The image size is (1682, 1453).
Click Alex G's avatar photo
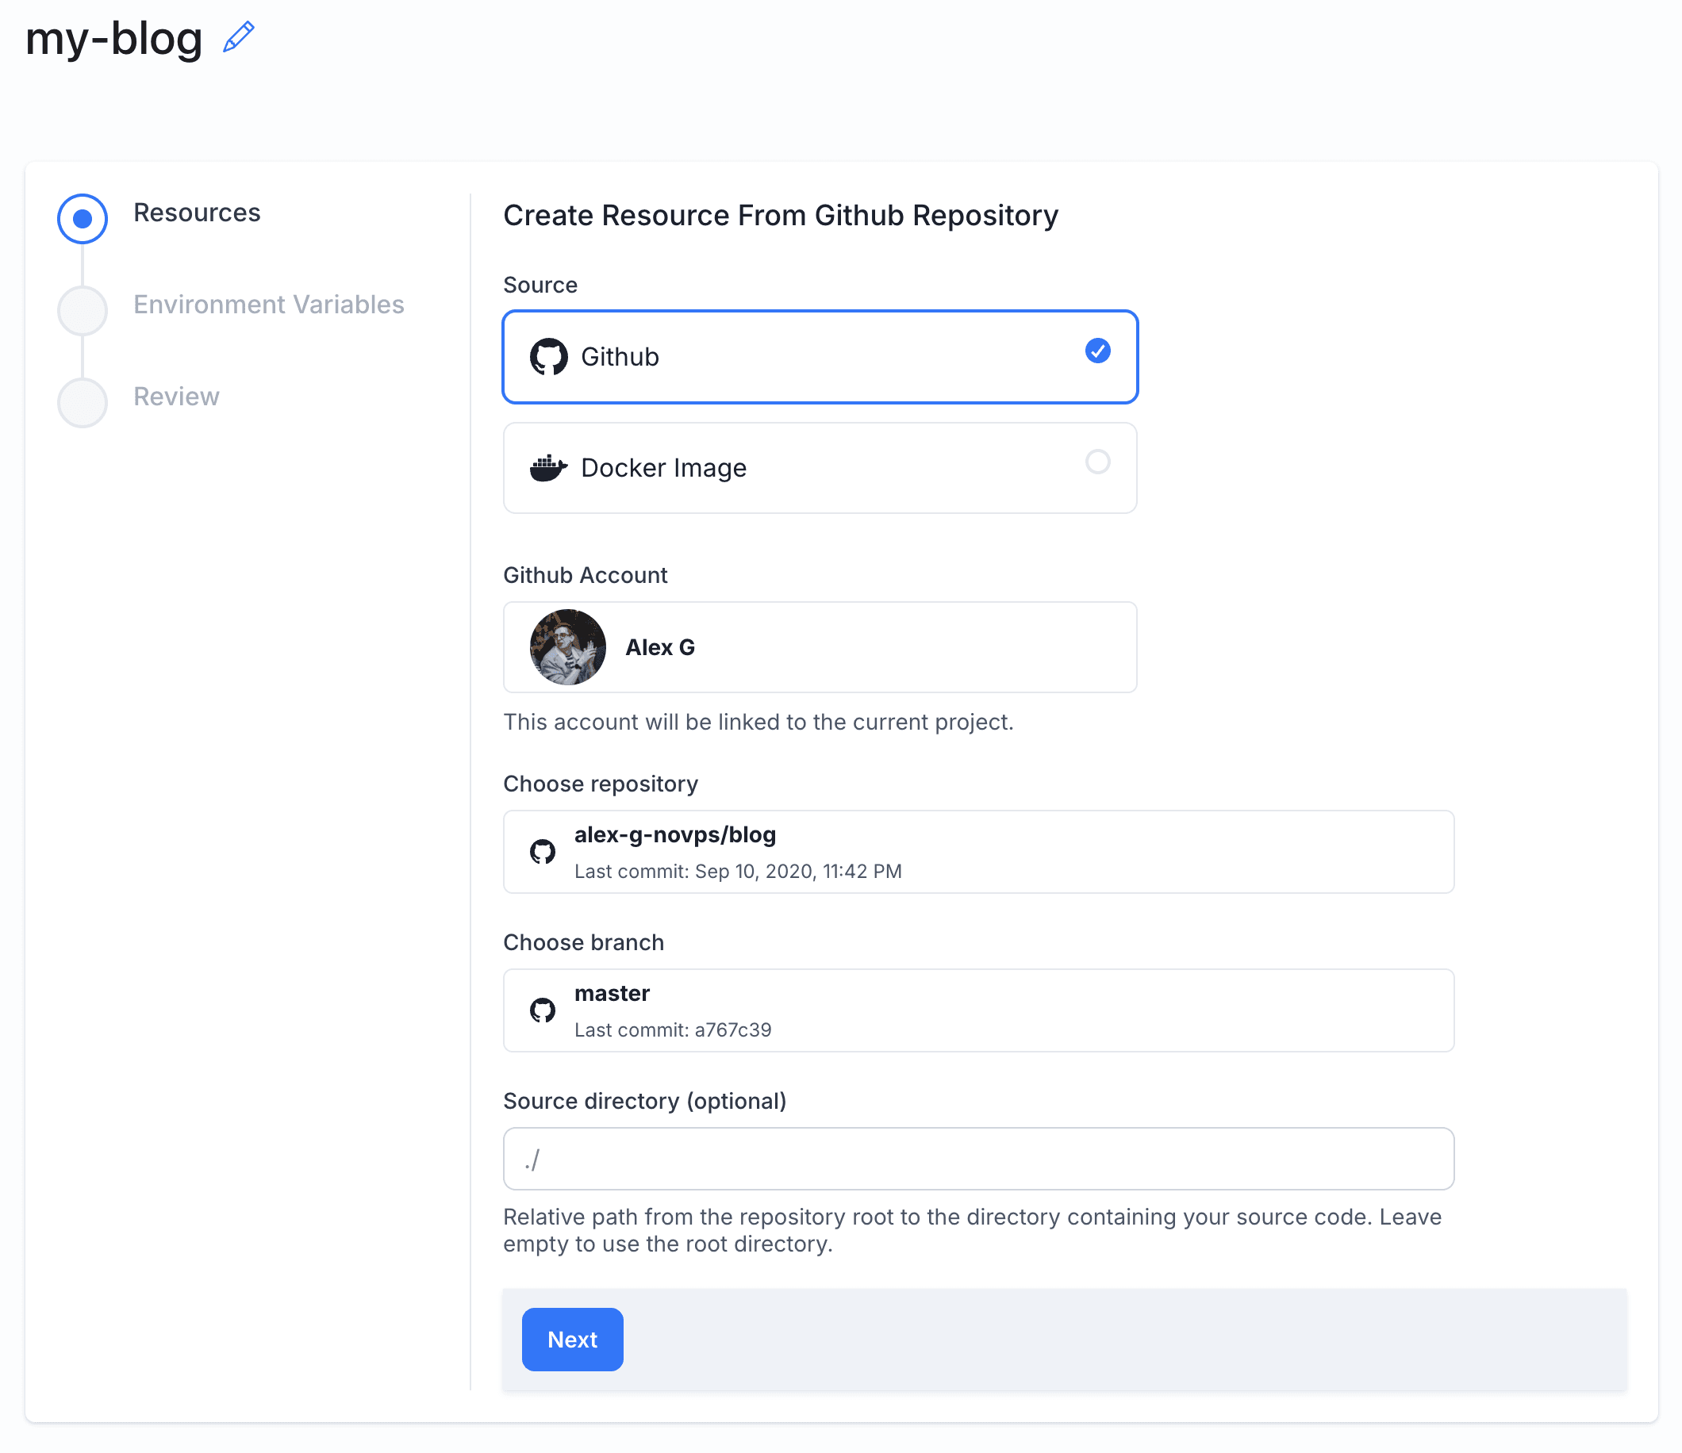[567, 646]
